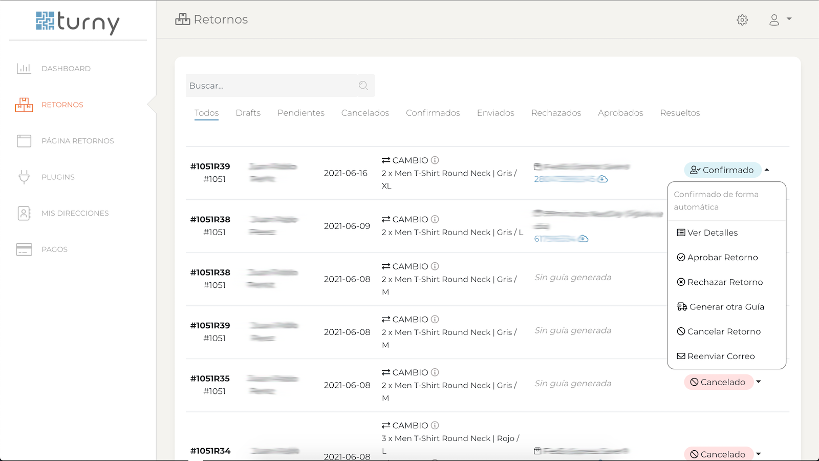Screen dimensions: 819x461
Task: Click the exchange arrows icon on #1051R35 row
Action: click(x=386, y=372)
